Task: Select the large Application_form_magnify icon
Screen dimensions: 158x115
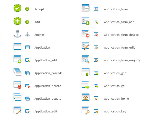Action: click(86, 59)
